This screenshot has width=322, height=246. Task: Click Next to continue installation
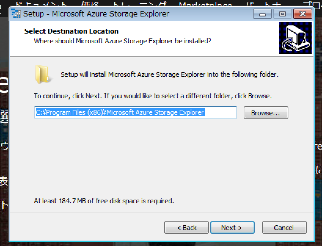tap(232, 227)
